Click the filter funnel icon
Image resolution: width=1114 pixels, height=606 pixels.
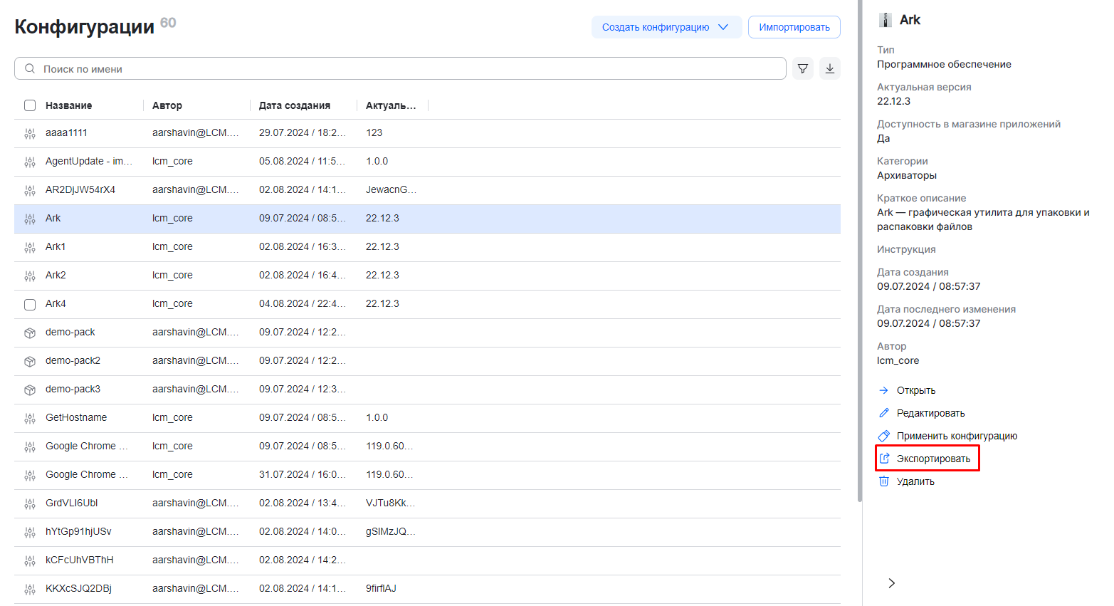(802, 68)
